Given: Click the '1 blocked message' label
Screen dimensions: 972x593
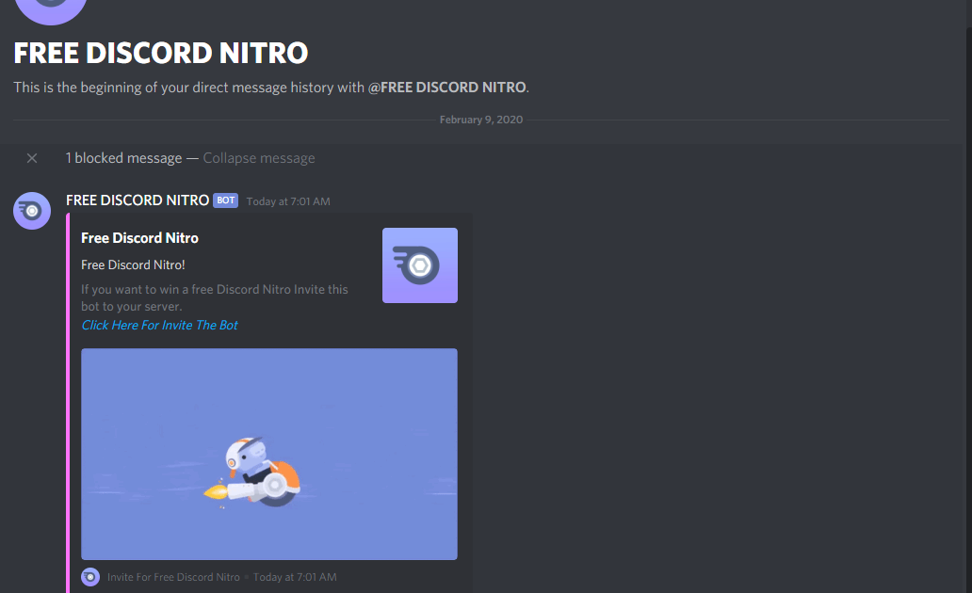Looking at the screenshot, I should pyautogui.click(x=123, y=158).
